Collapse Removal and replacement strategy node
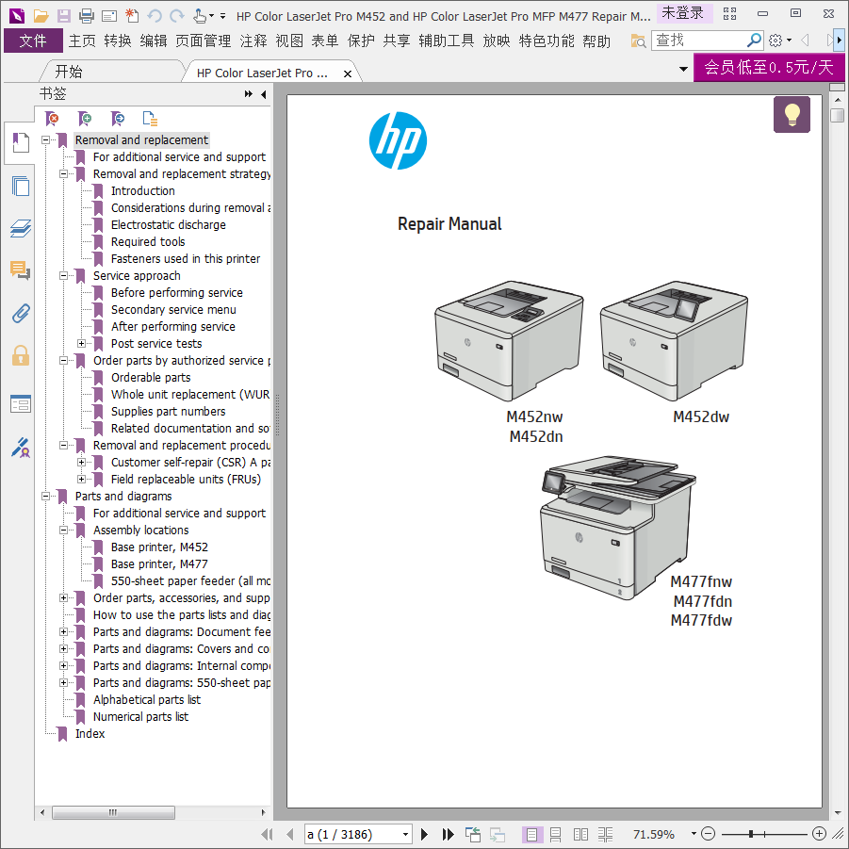The width and height of the screenshot is (849, 849). (63, 173)
